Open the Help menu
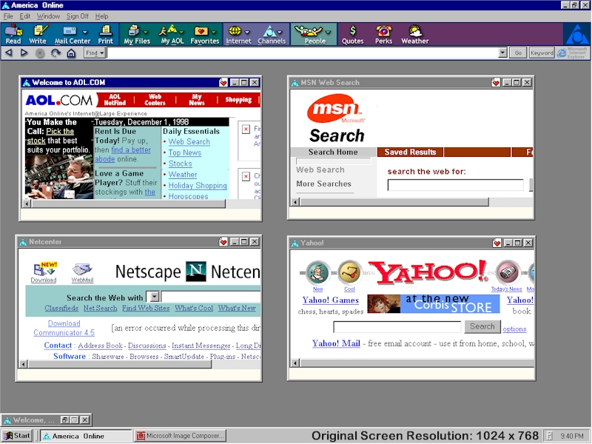592x444 pixels. click(x=101, y=16)
